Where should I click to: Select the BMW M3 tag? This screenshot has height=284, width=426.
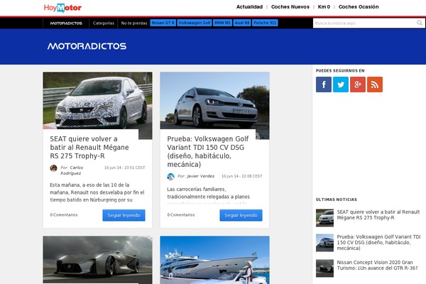click(x=222, y=23)
